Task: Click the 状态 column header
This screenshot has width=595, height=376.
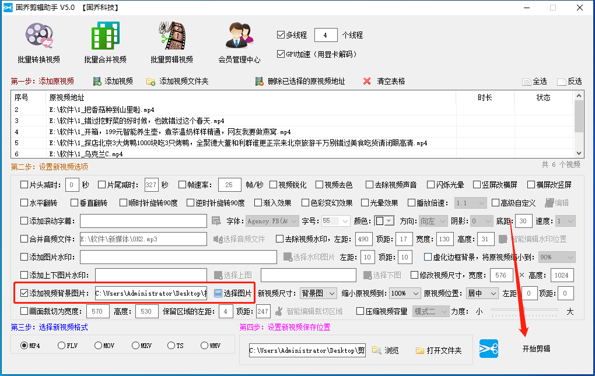Action: 543,98
